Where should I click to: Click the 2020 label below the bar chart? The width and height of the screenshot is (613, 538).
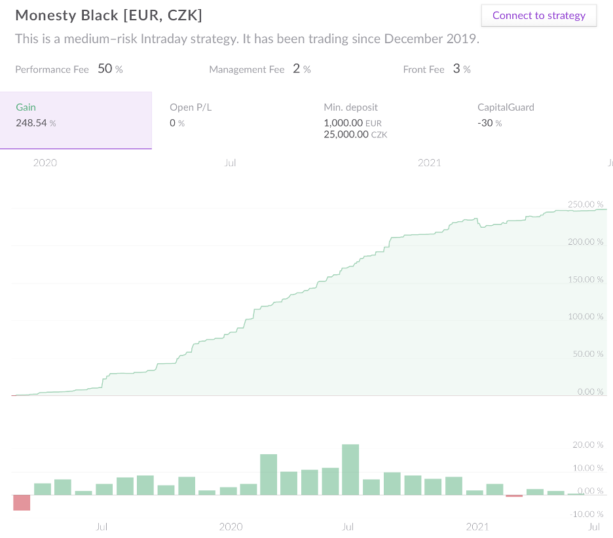pos(231,527)
